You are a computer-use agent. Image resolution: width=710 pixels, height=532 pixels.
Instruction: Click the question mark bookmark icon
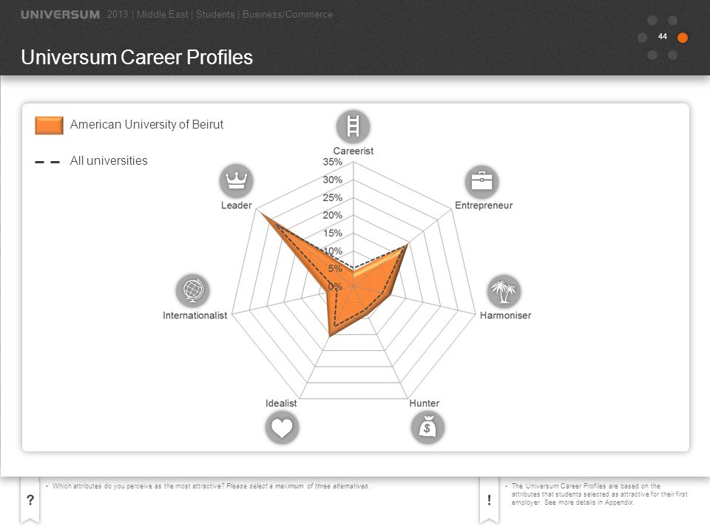click(30, 501)
